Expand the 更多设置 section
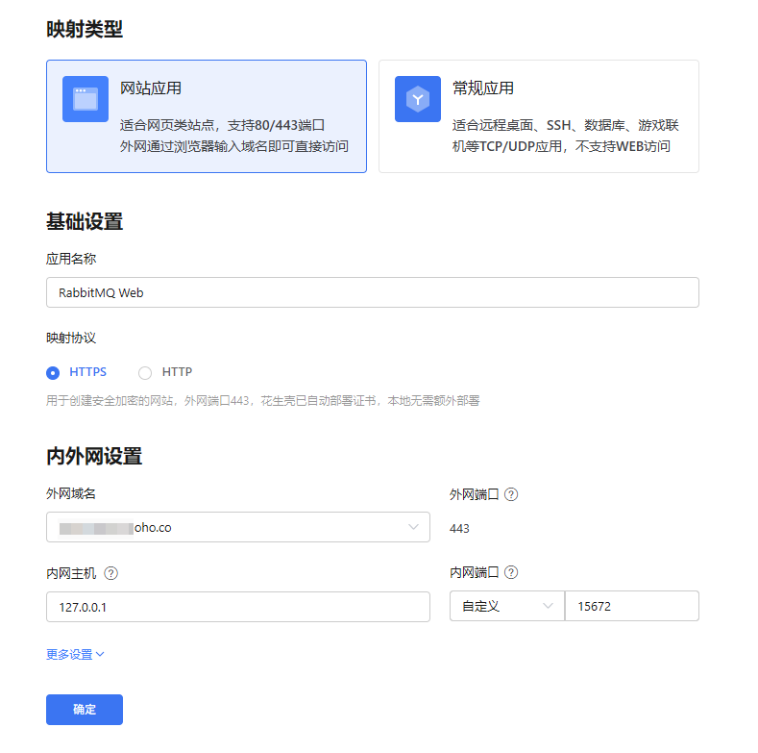 click(x=75, y=654)
